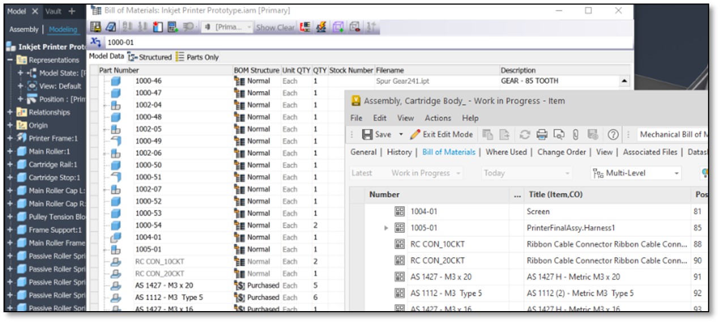Click the BOM table scroll up arrow
The height and width of the screenshot is (323, 720).
click(x=625, y=81)
